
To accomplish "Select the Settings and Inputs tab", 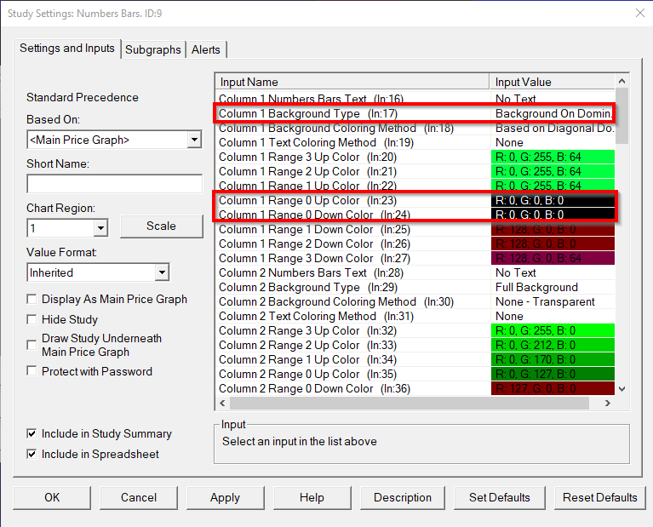I will (67, 49).
